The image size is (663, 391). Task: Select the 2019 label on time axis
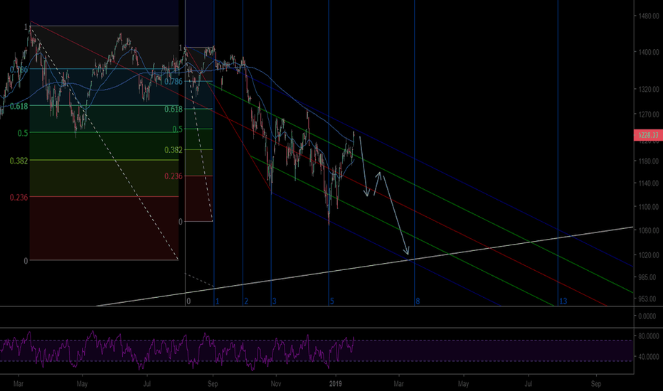pos(335,384)
